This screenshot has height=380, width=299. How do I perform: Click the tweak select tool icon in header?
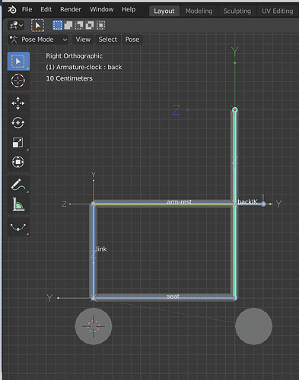pos(37,25)
